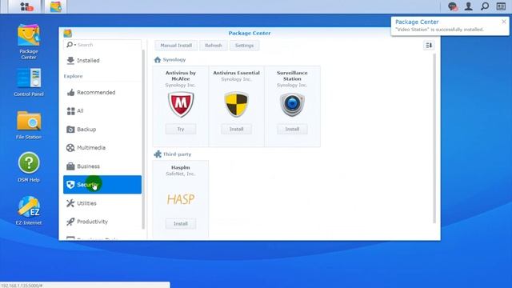Click the Synology section header
The width and height of the screenshot is (512, 288).
(174, 60)
